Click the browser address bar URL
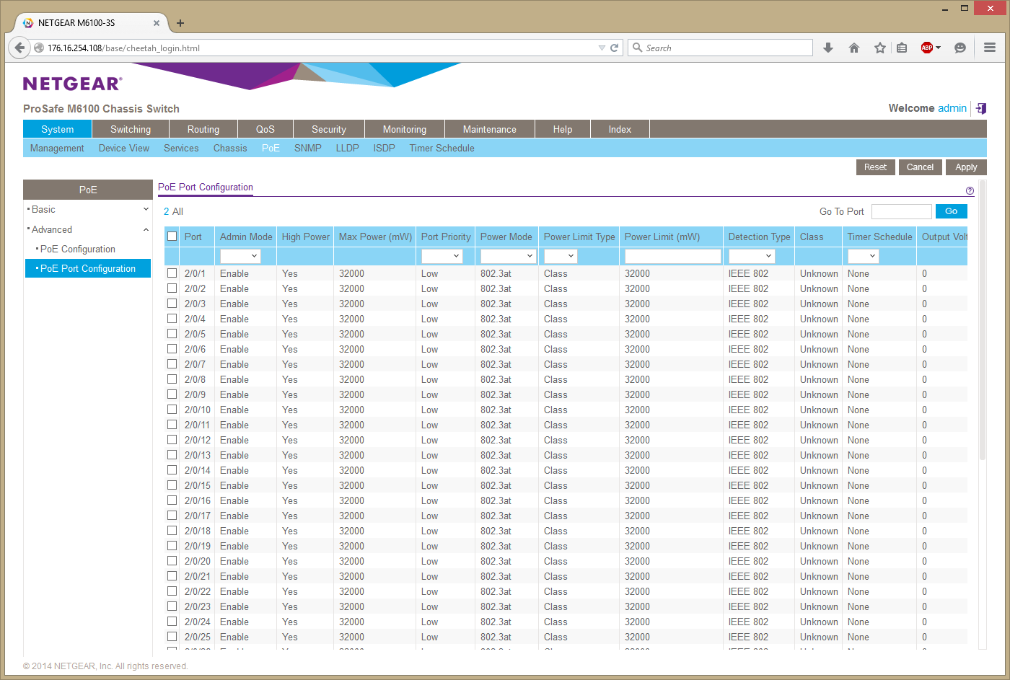 pyautogui.click(x=123, y=48)
